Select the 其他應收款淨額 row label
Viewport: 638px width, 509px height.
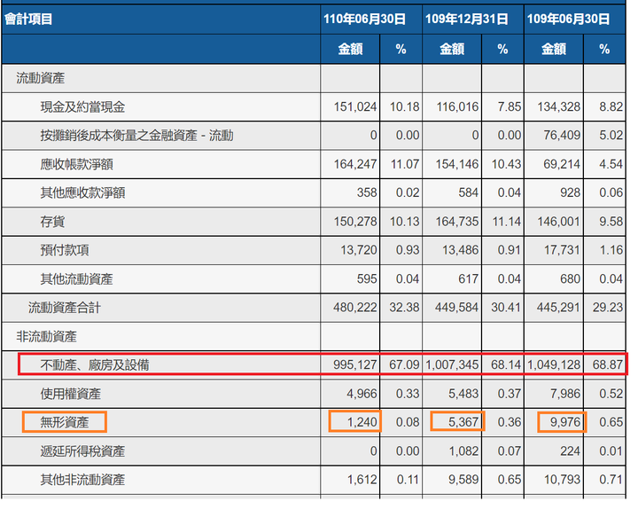(82, 193)
